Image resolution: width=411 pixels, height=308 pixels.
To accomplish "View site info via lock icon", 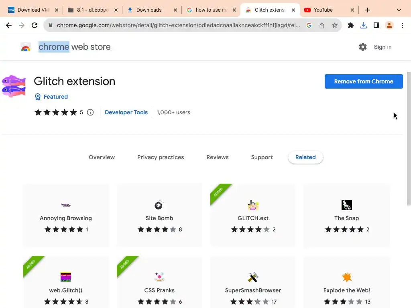I will 51,25.
